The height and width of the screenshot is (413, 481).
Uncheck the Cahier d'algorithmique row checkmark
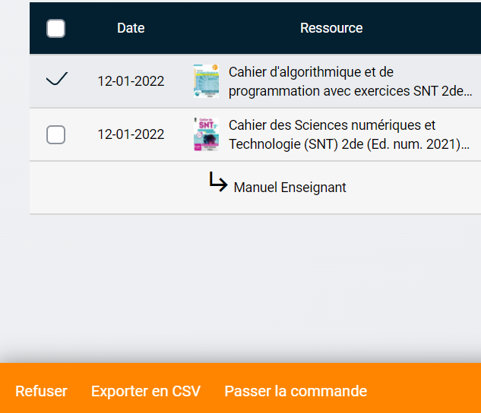tap(56, 79)
